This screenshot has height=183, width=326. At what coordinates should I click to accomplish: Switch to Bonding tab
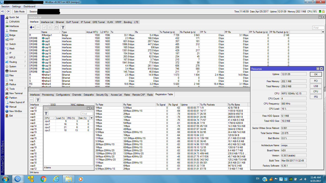coord(128,22)
